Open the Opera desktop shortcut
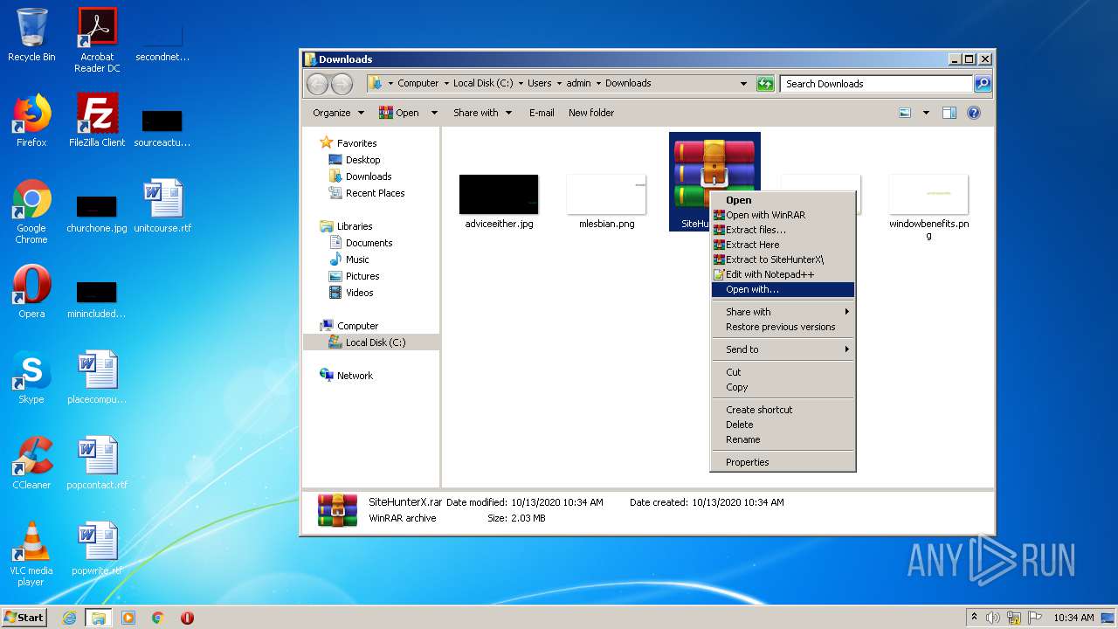The image size is (1118, 629). click(x=31, y=292)
